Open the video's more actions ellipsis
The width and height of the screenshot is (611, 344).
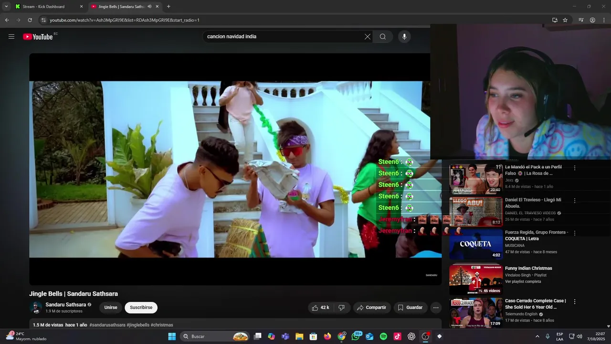point(436,308)
